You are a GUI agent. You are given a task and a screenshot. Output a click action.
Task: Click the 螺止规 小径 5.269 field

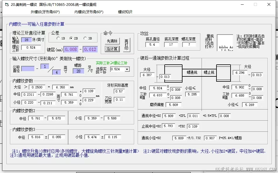pyautogui.click(x=250, y=105)
